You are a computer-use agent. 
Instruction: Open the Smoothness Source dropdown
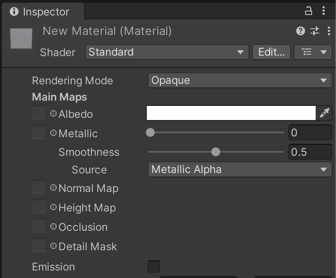[x=240, y=169]
